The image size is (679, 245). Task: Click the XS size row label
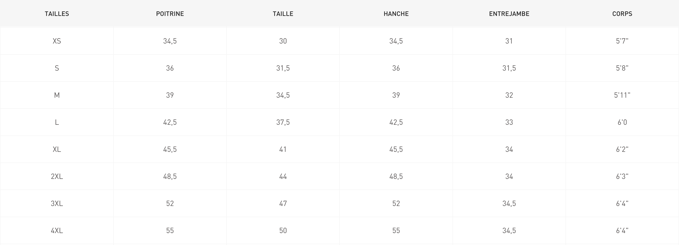[x=57, y=41]
